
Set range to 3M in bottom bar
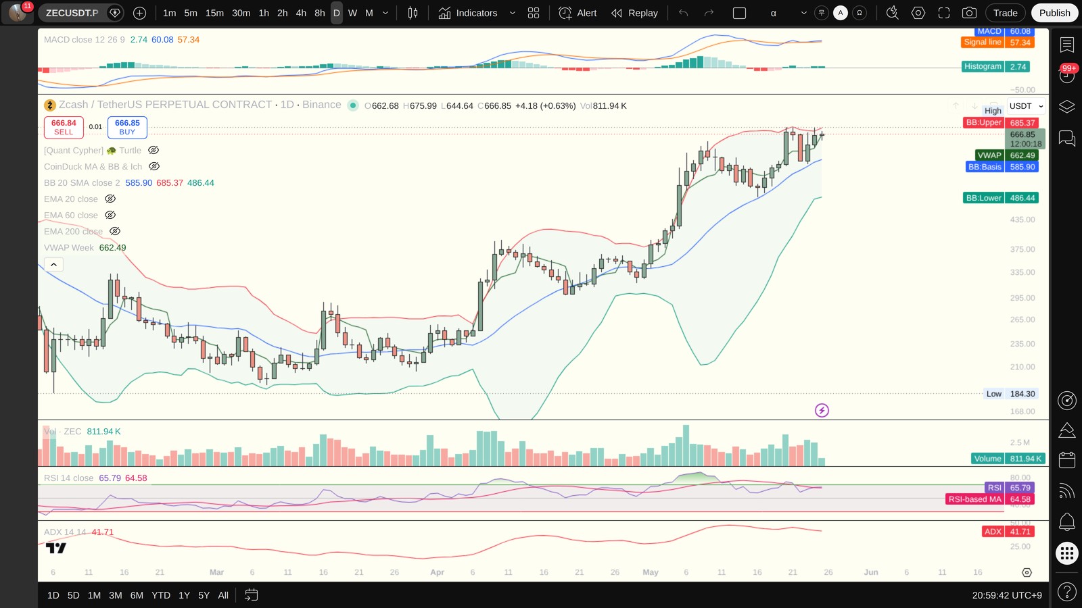(116, 595)
